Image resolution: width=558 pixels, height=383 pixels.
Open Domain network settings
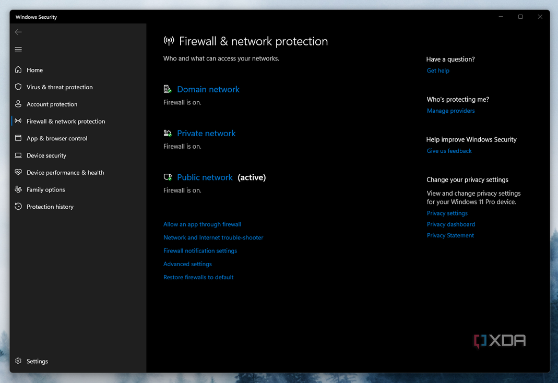click(208, 89)
